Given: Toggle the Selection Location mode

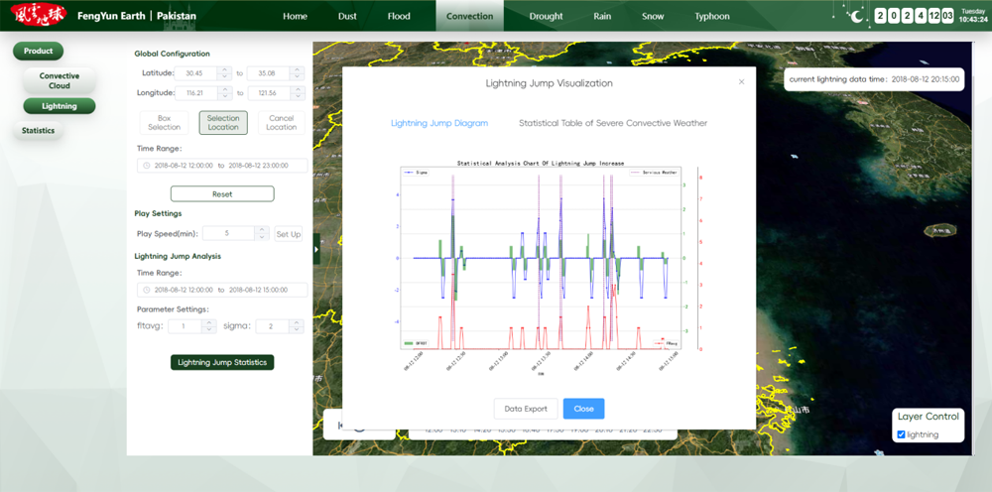Looking at the screenshot, I should pyautogui.click(x=223, y=122).
